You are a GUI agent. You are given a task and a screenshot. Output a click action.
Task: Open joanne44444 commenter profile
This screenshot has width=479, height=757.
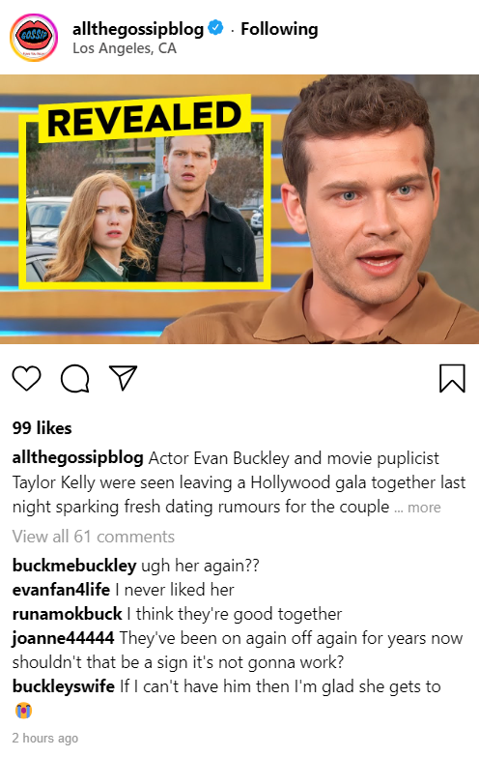[63, 638]
